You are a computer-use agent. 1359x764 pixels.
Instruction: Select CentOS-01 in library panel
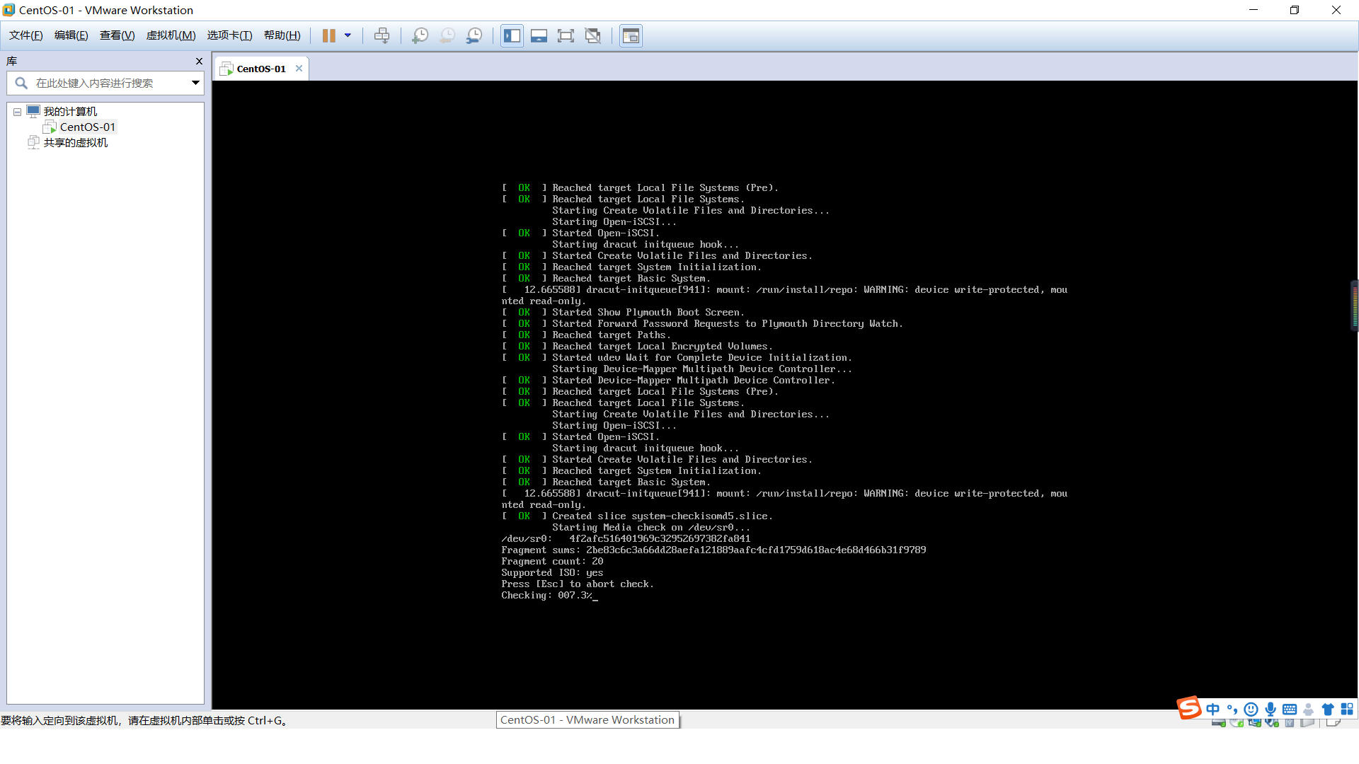pos(87,127)
